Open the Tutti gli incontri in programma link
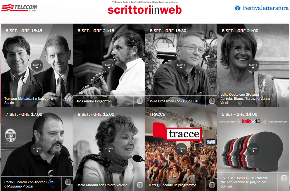 coord(172,185)
